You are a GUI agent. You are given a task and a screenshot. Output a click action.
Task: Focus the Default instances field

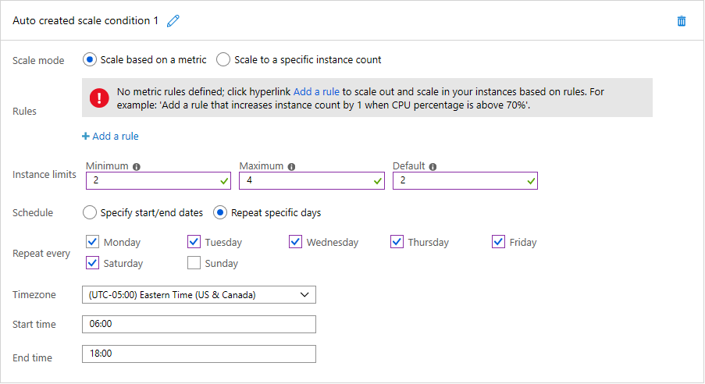click(x=465, y=181)
